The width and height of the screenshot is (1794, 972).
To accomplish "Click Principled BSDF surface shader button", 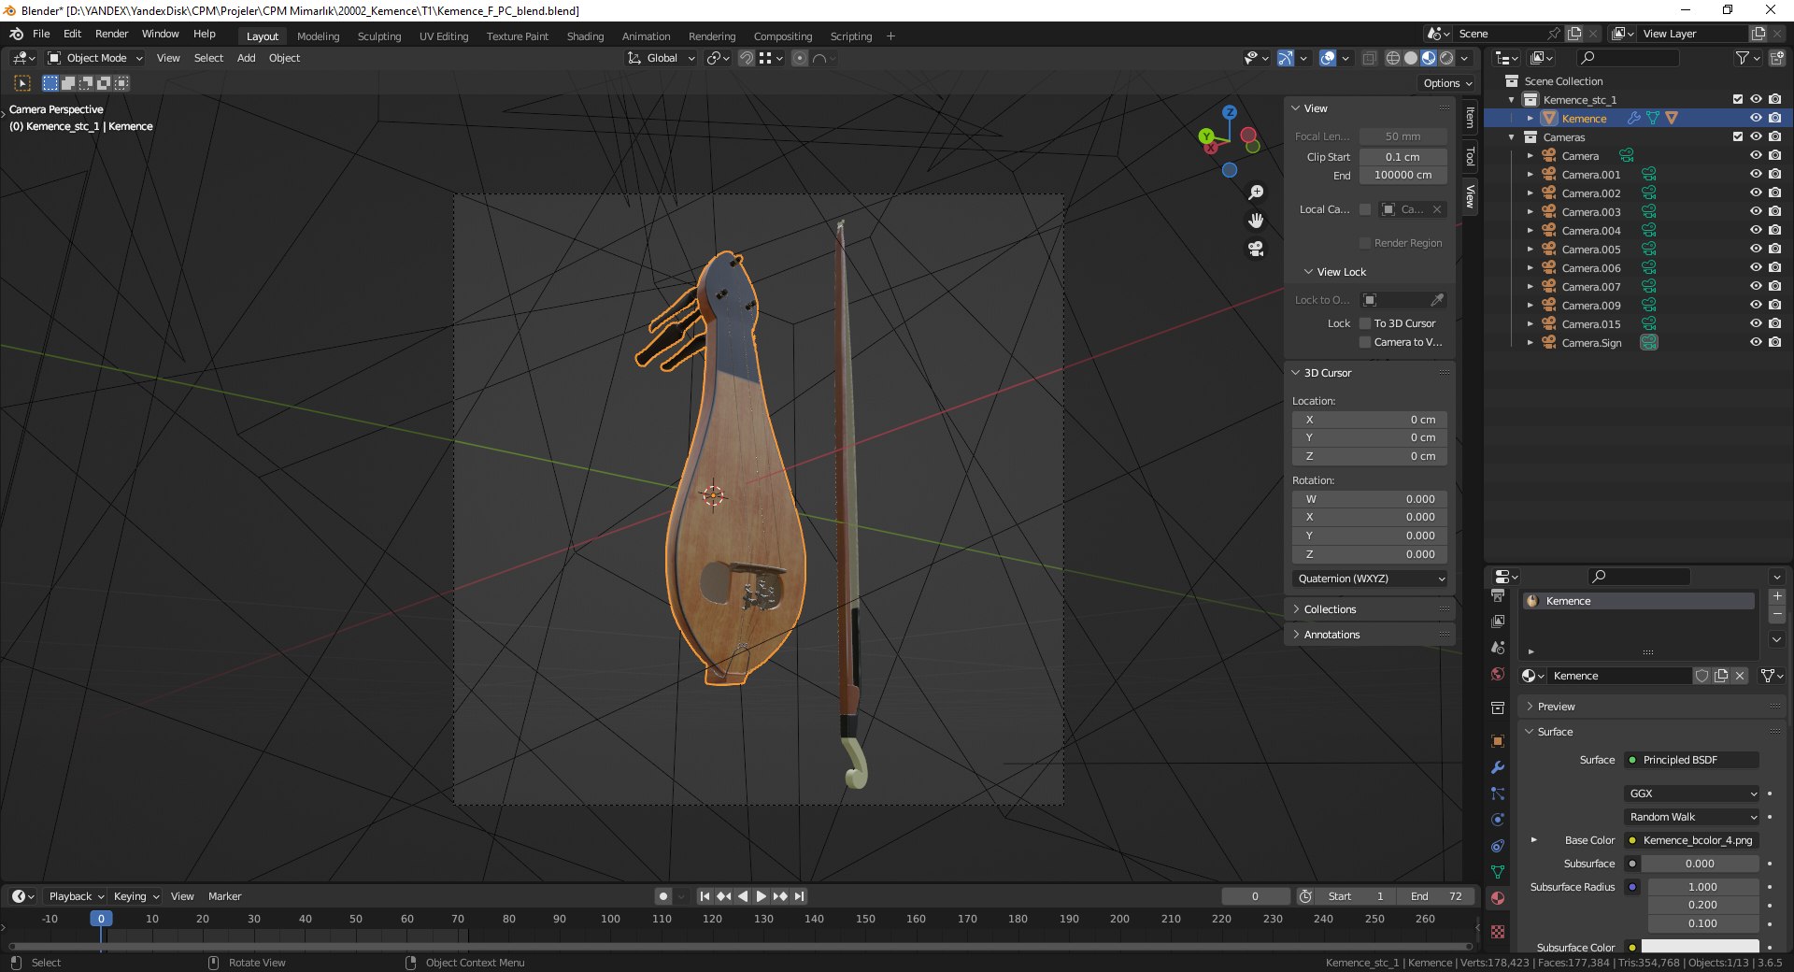I will point(1691,760).
